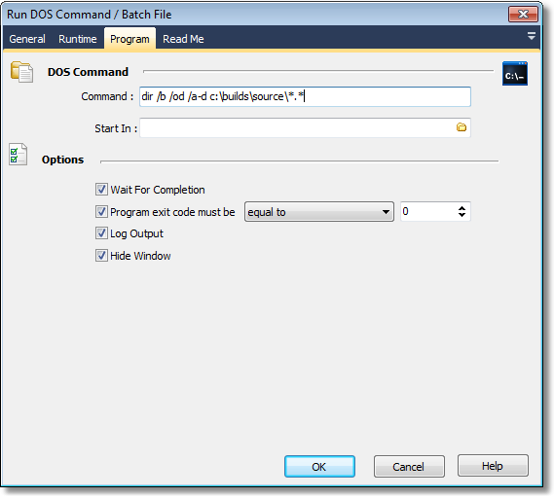Open Help for this dialog

pos(493,466)
